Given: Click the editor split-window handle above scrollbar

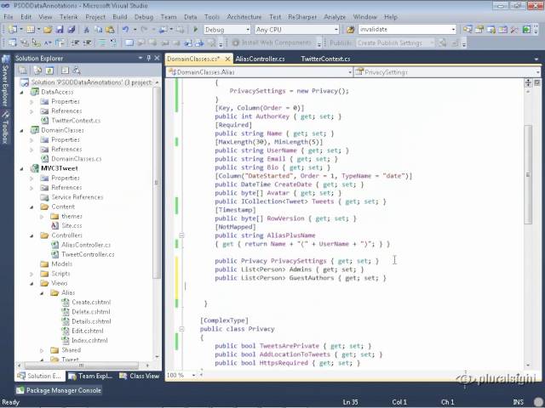Looking at the screenshot, I should click(x=528, y=82).
